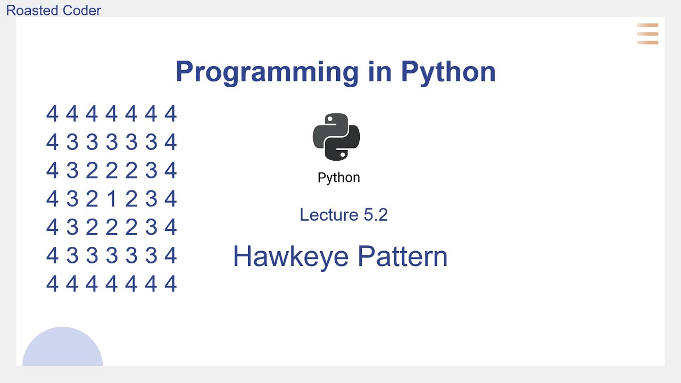Click the 'Hawkeye Pattern' title

coord(340,256)
